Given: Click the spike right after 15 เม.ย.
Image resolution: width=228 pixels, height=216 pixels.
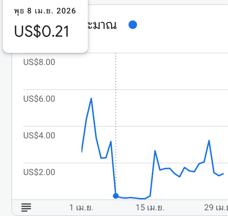Looking at the screenshot, I should pos(155,151).
